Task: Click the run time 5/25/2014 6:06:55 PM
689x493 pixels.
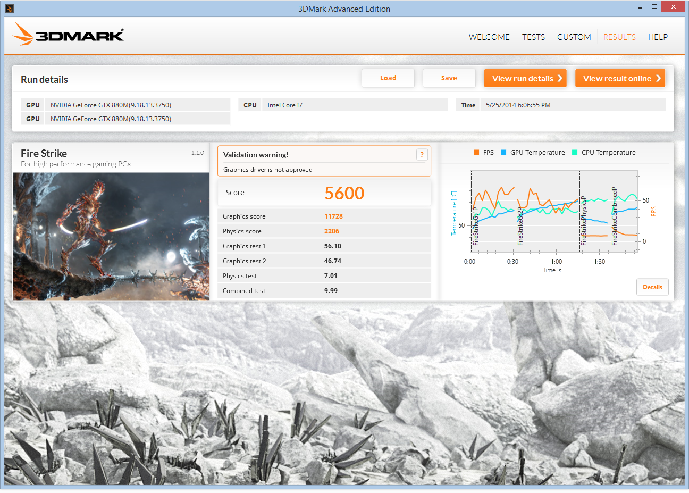Action: click(518, 105)
